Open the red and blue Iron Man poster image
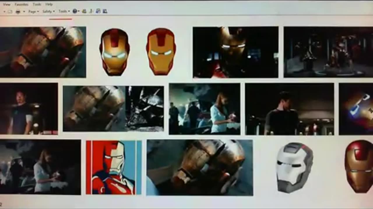 click(114, 167)
